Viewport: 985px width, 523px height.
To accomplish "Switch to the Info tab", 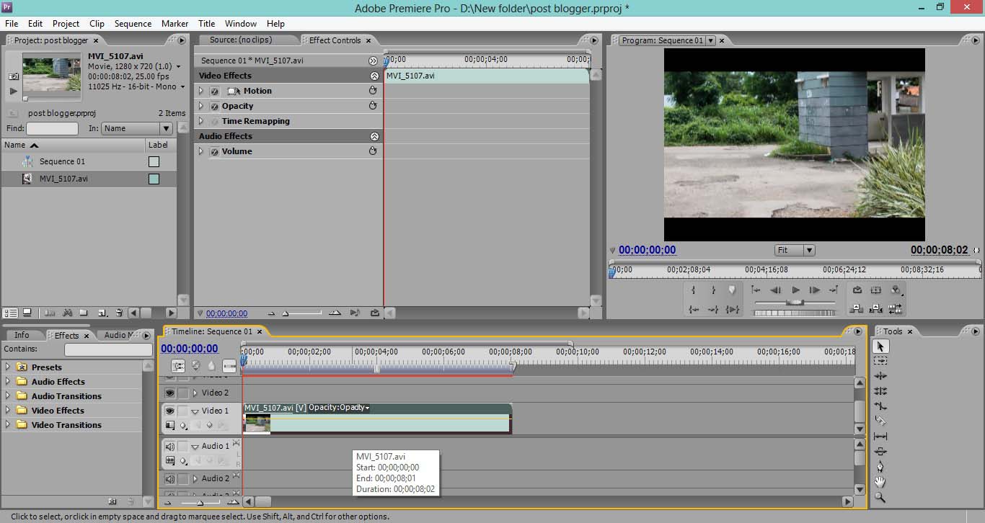I will 22,335.
